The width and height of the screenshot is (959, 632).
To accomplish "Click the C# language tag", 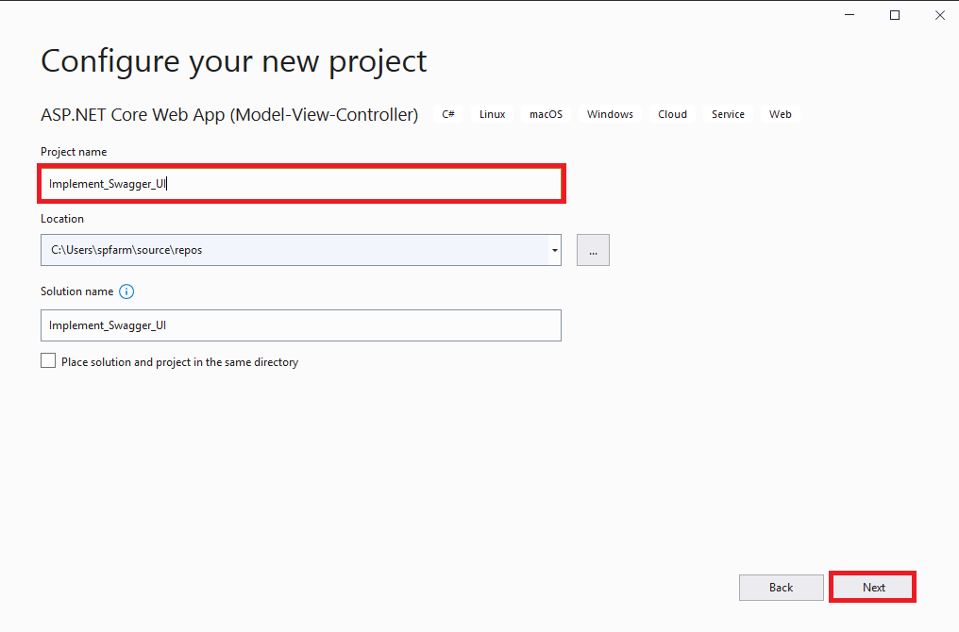I will [448, 114].
